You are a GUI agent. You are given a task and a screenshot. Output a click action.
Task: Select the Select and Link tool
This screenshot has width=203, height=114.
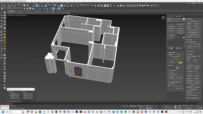coord(9,6)
